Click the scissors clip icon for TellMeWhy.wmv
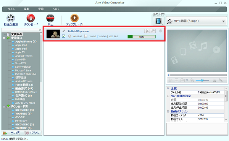 [x=147, y=31]
